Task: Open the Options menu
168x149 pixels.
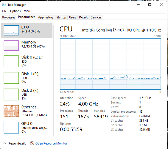Action: coord(15,11)
